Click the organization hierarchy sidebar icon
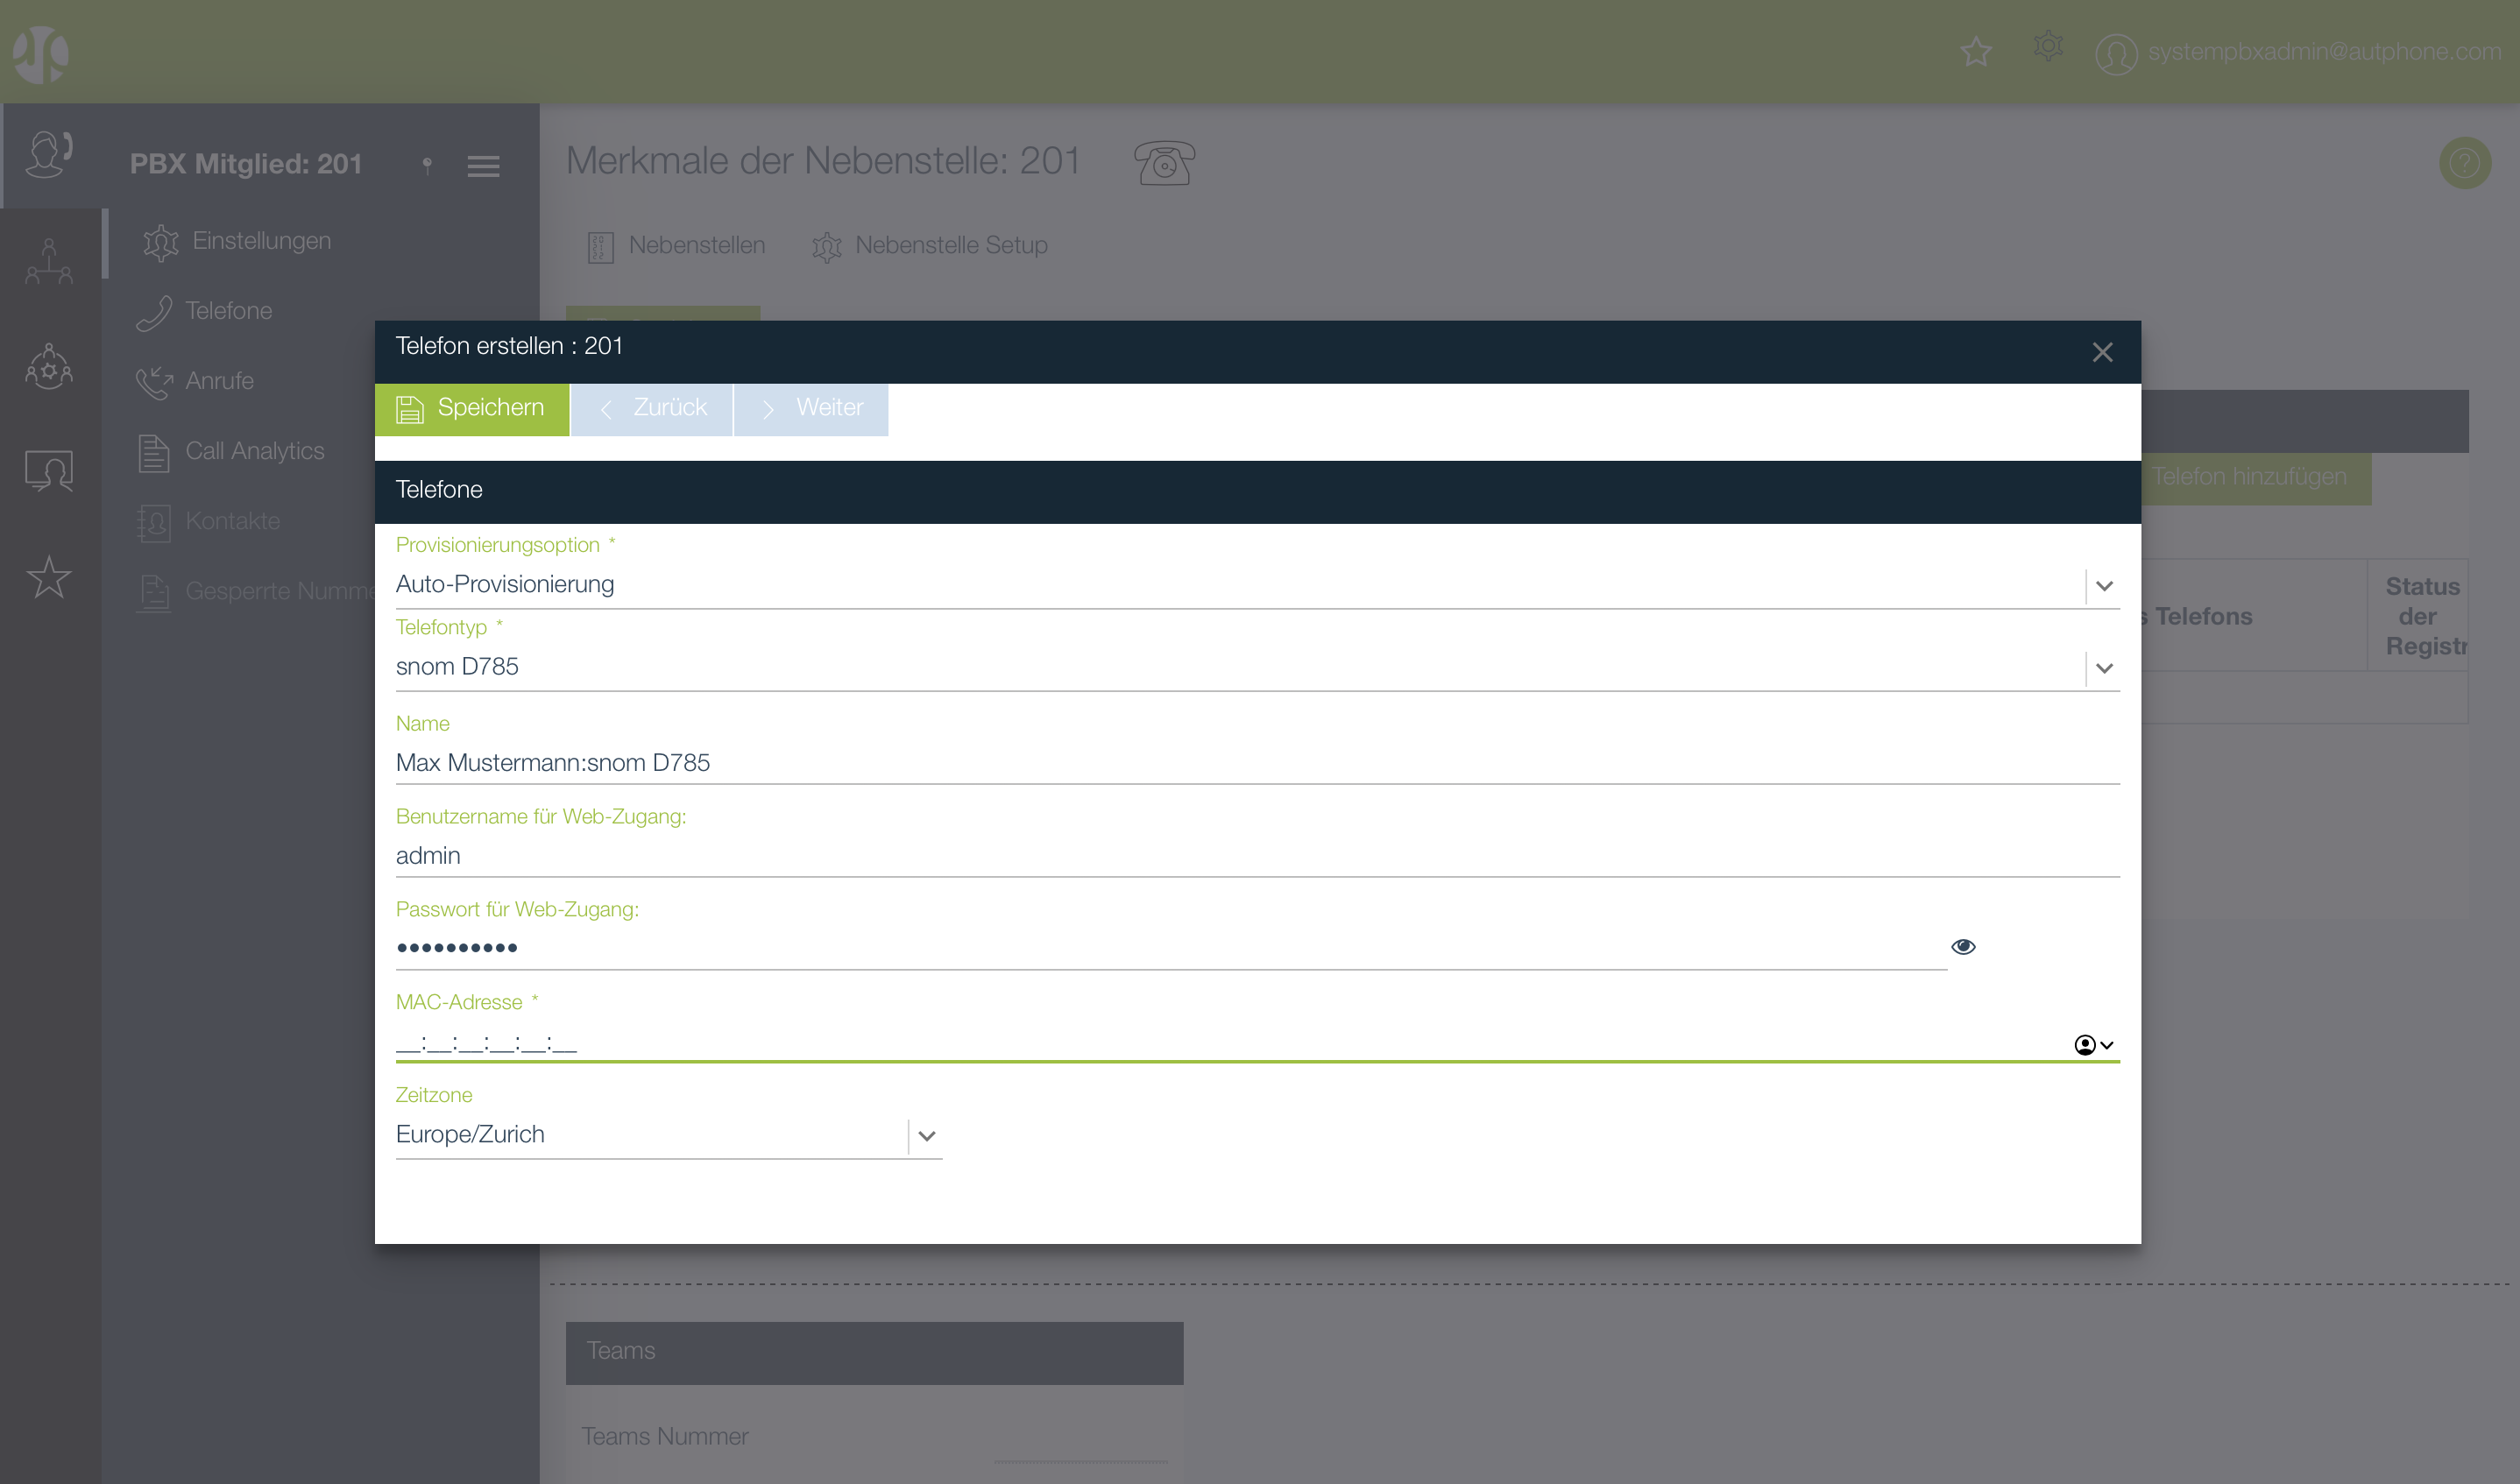 pos(49,261)
